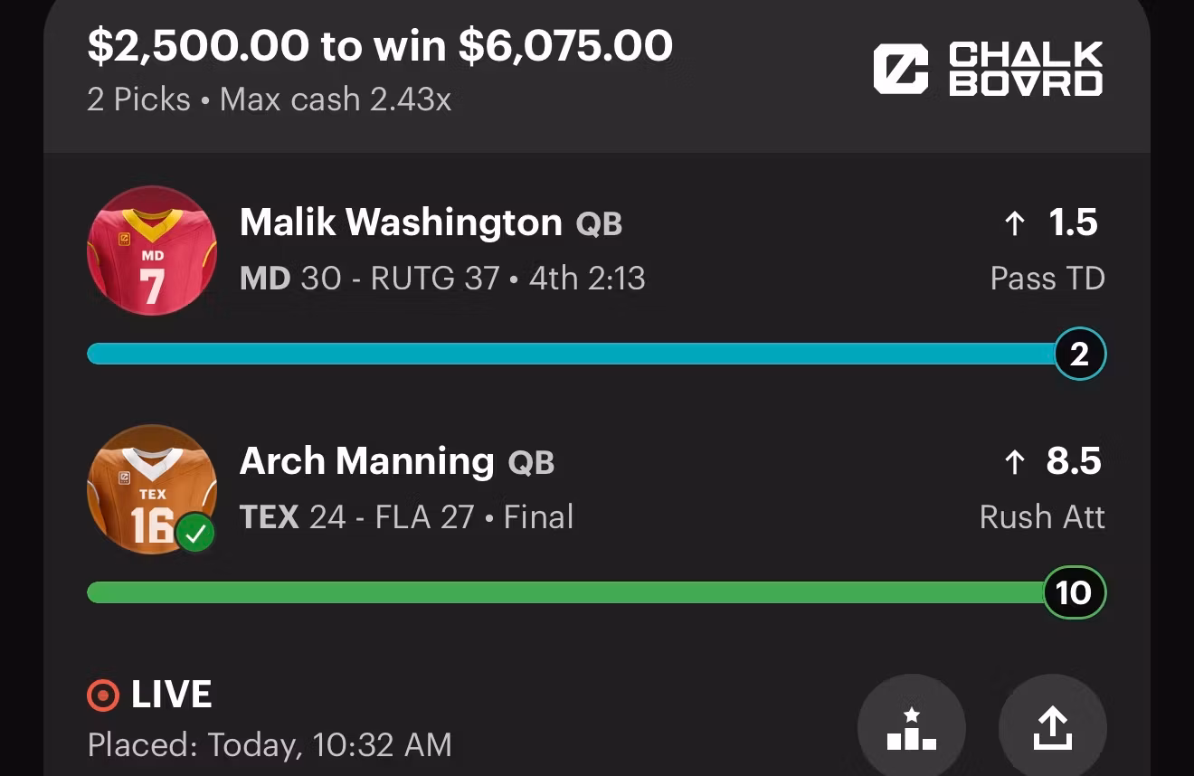1194x776 pixels.
Task: Tap the progress marker showing 10
Action: tap(1075, 592)
